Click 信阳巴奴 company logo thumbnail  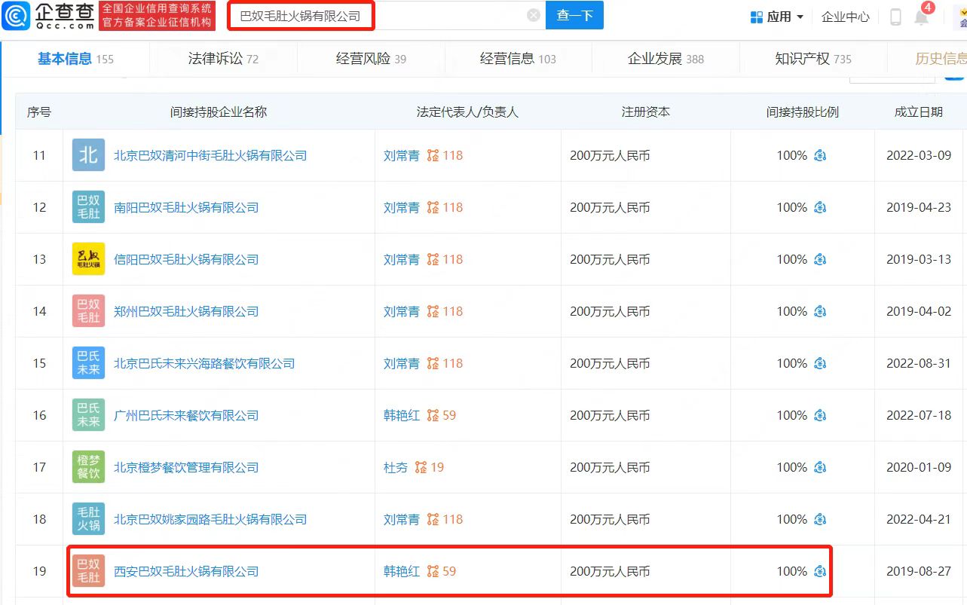pyautogui.click(x=88, y=259)
